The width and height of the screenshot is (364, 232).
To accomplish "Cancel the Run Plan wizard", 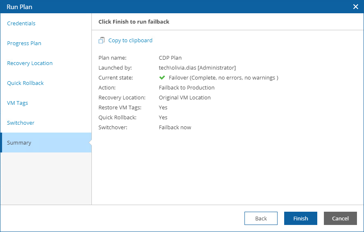I will [340, 218].
